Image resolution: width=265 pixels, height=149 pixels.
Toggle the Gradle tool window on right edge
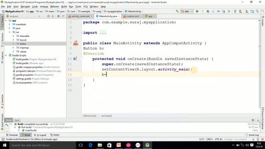click(x=263, y=21)
